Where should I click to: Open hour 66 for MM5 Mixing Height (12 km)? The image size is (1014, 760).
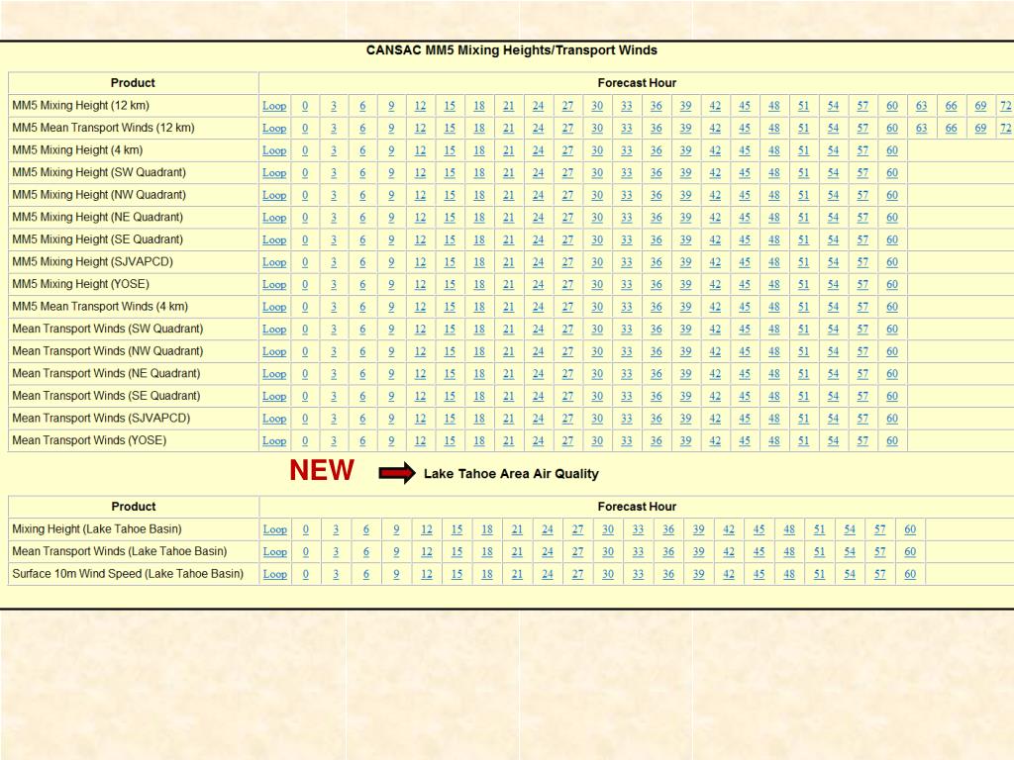(x=951, y=106)
